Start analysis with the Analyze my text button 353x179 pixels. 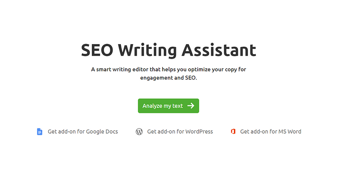[169, 106]
